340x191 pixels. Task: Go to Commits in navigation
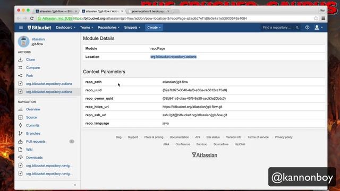click(x=33, y=125)
